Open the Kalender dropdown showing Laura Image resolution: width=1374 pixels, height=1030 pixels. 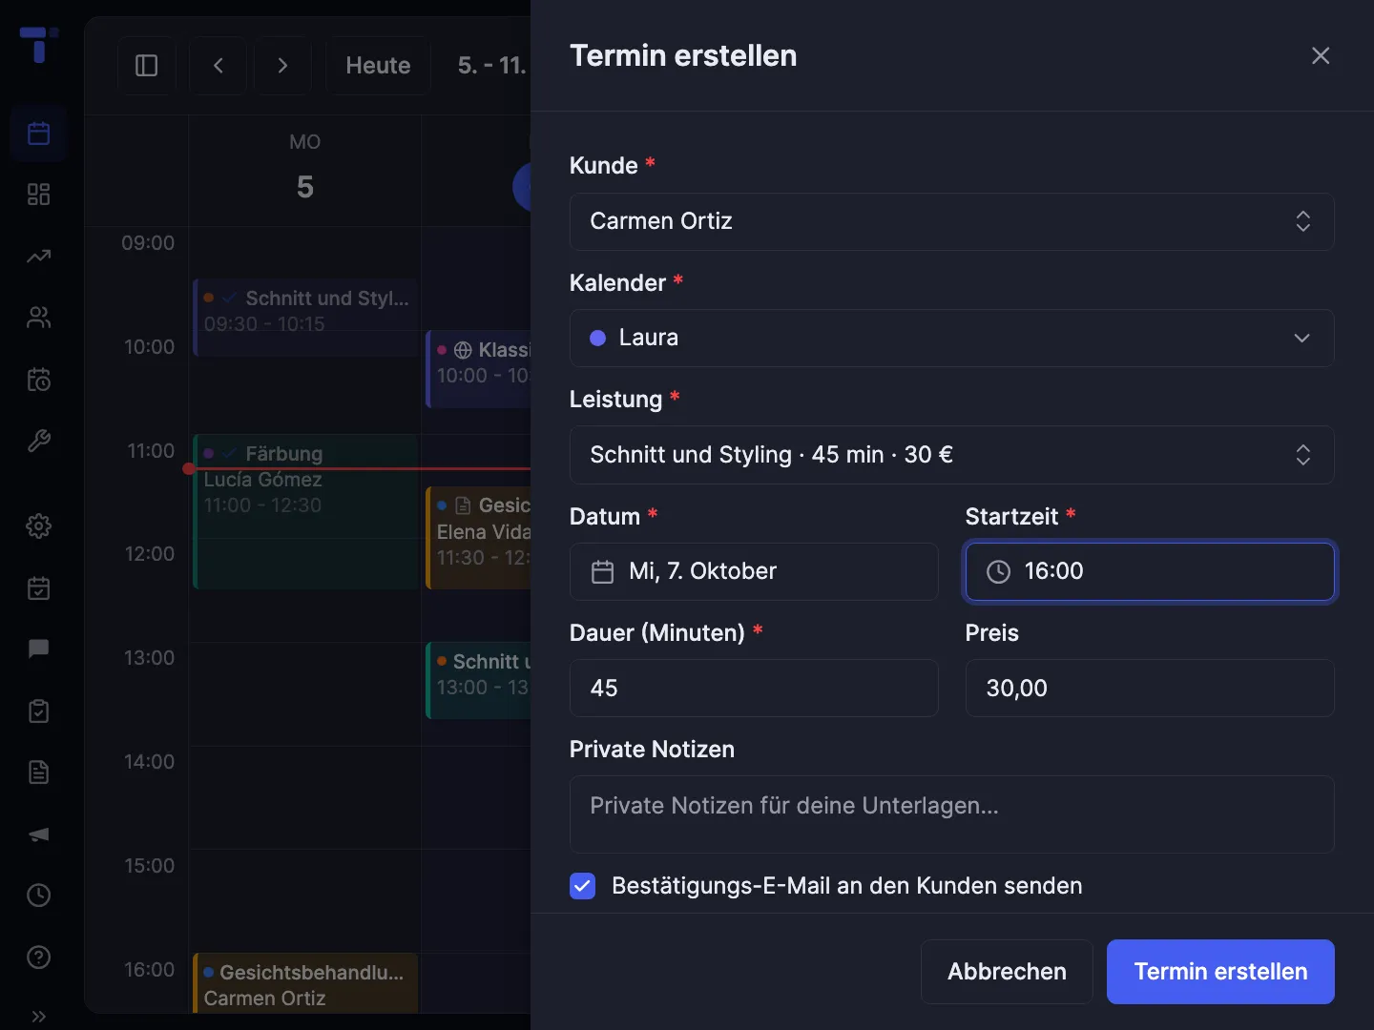coord(951,338)
